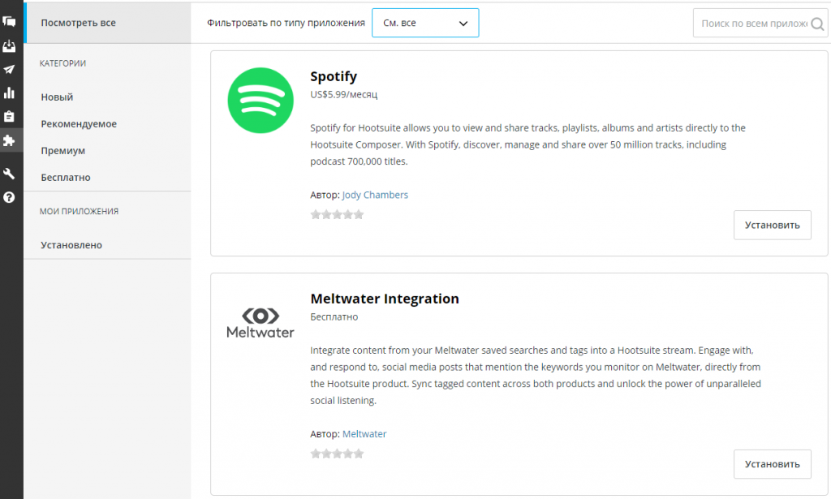Install the Meltwater Integration app
Viewport: 831px width, 499px height.
point(773,464)
